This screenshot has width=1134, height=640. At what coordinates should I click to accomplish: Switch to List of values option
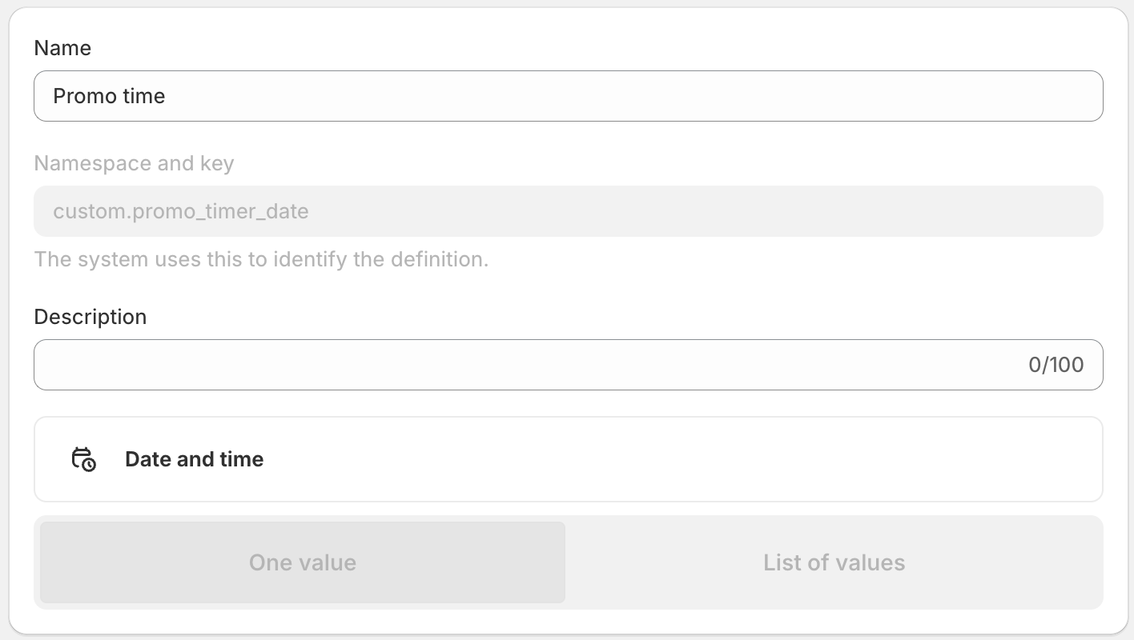[834, 562]
